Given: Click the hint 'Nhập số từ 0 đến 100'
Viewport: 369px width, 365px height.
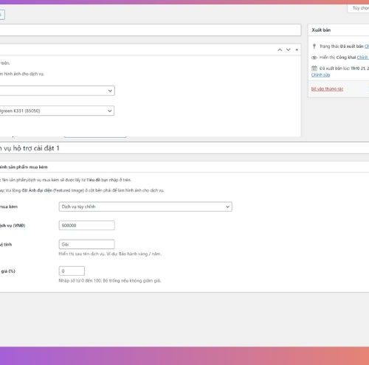Looking at the screenshot, I should point(110,281).
